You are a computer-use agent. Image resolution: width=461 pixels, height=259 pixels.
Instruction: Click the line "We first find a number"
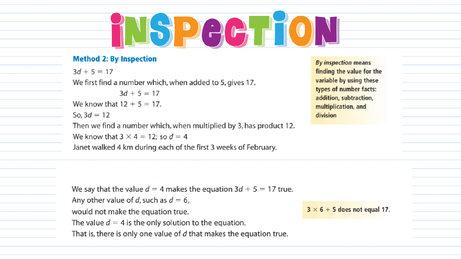[x=164, y=82]
